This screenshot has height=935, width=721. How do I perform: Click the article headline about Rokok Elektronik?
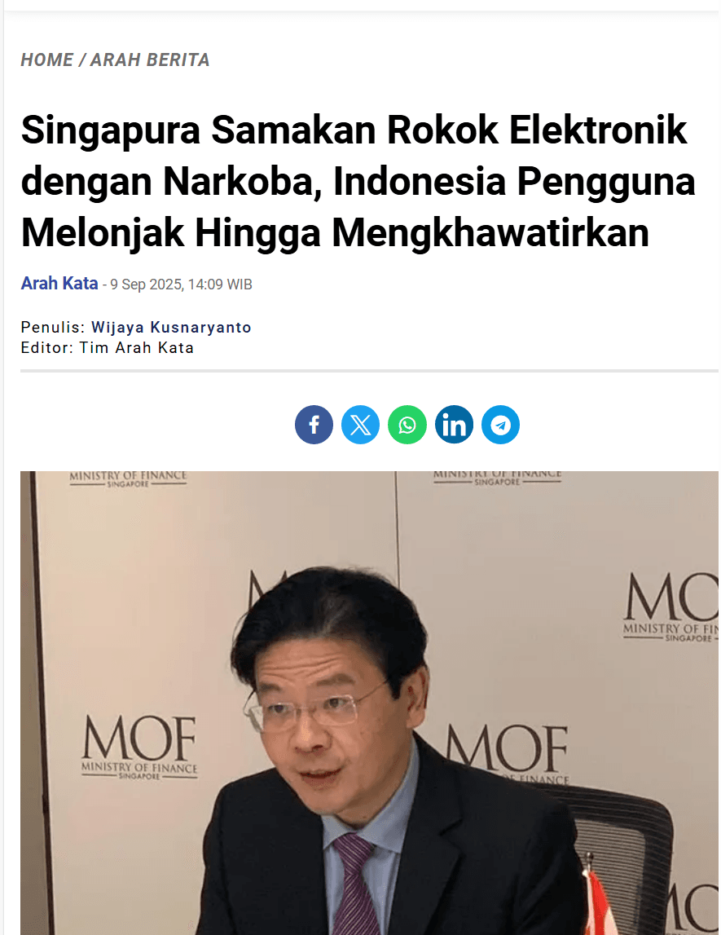tap(358, 181)
